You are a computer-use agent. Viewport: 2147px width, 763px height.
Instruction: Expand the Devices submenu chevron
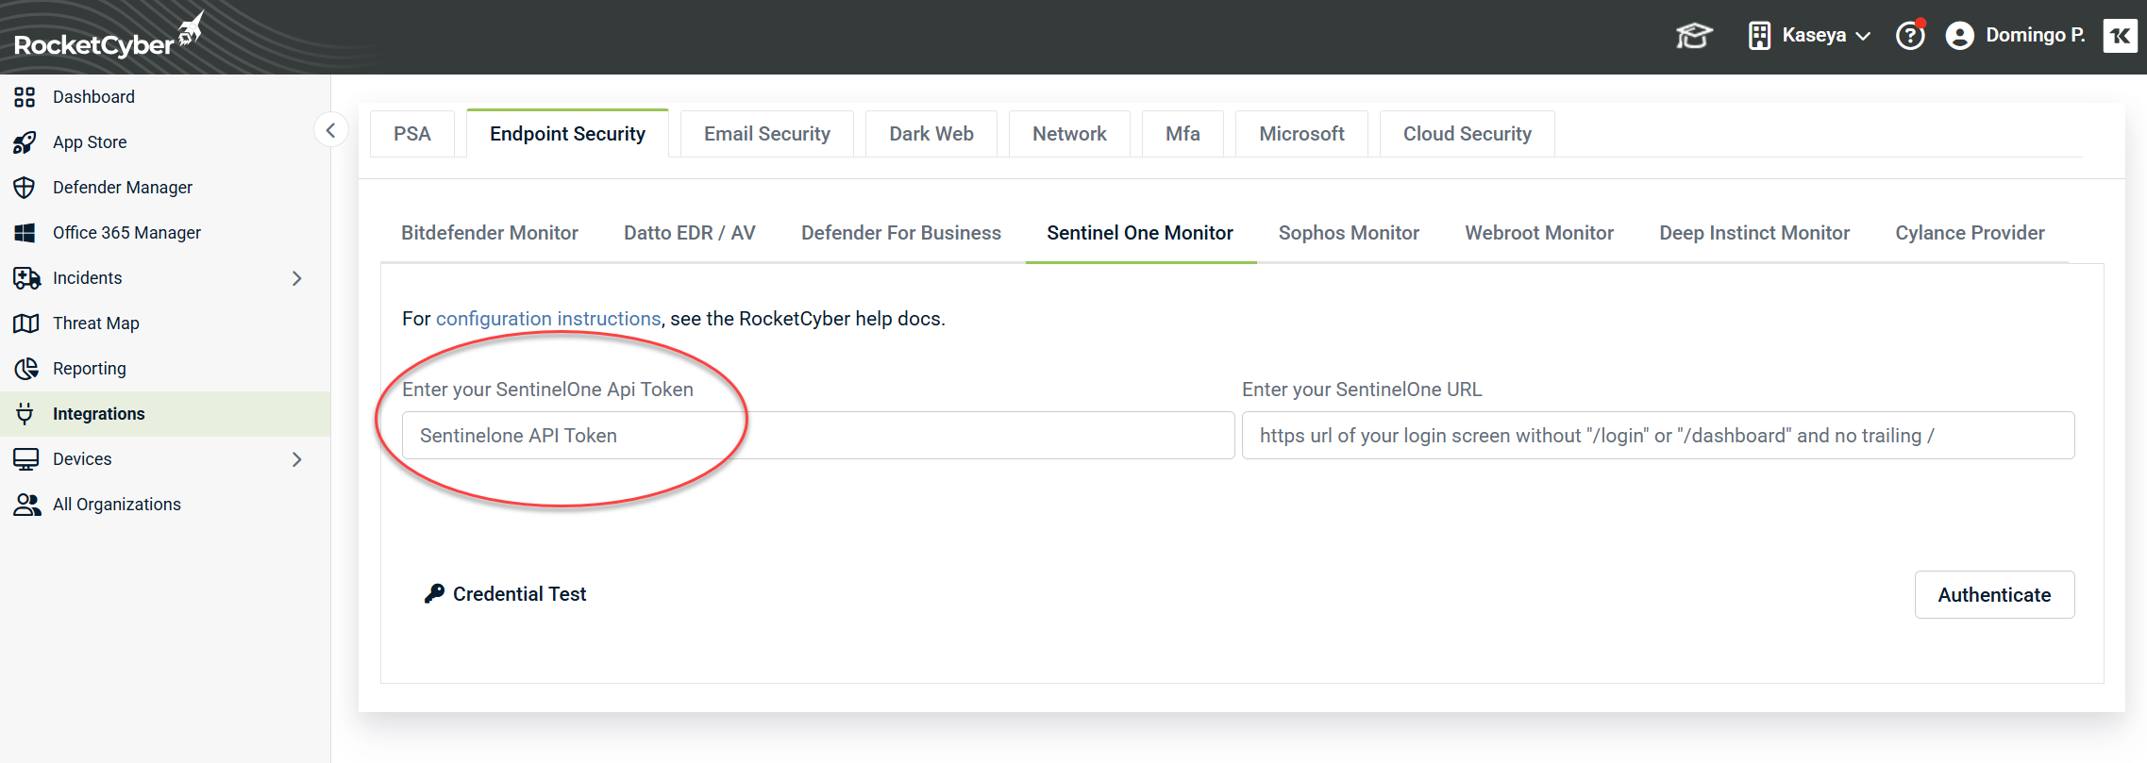point(296,459)
